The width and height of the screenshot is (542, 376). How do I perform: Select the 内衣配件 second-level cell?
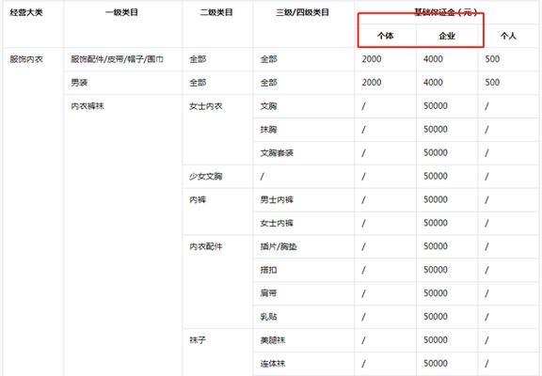206,246
